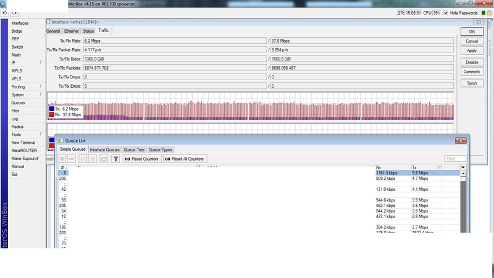Open Log in the sidebar menu
Screen dimensions: 494x278
click(14, 119)
